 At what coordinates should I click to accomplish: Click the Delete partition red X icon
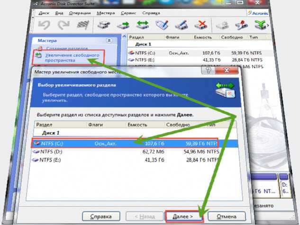[200, 25]
